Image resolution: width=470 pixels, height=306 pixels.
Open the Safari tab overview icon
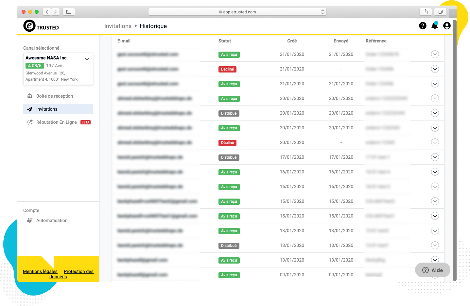(440, 12)
